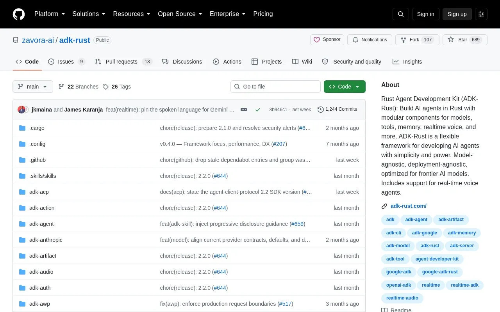Switch to the Issues tab
The height and width of the screenshot is (312, 500).
(66, 62)
